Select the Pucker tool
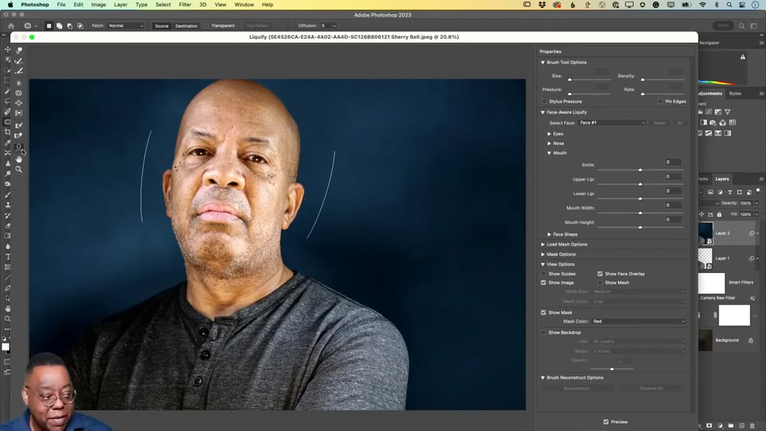 (x=19, y=93)
